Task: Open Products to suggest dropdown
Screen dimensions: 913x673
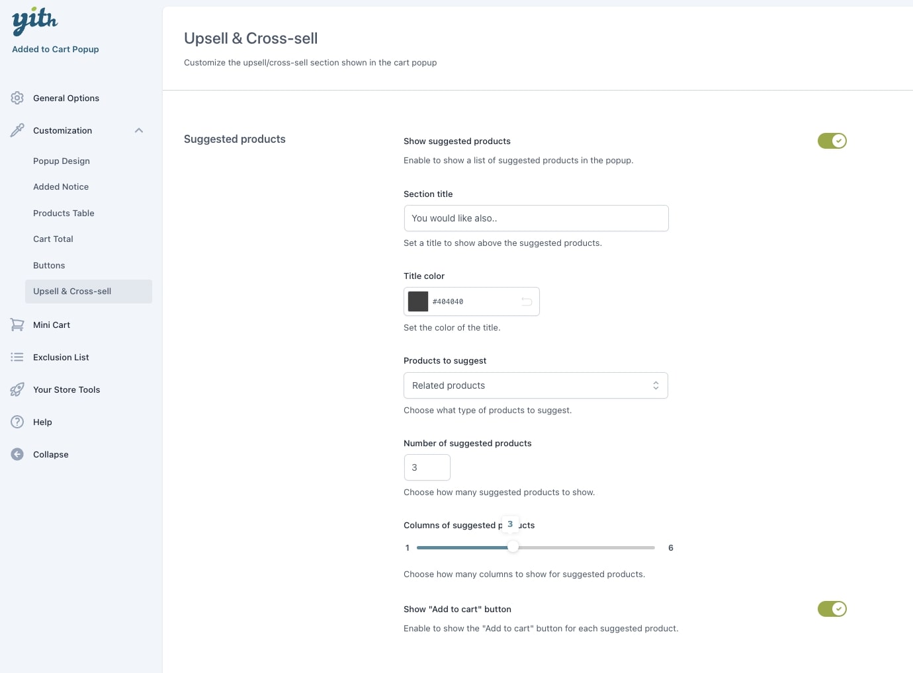Action: pyautogui.click(x=536, y=385)
